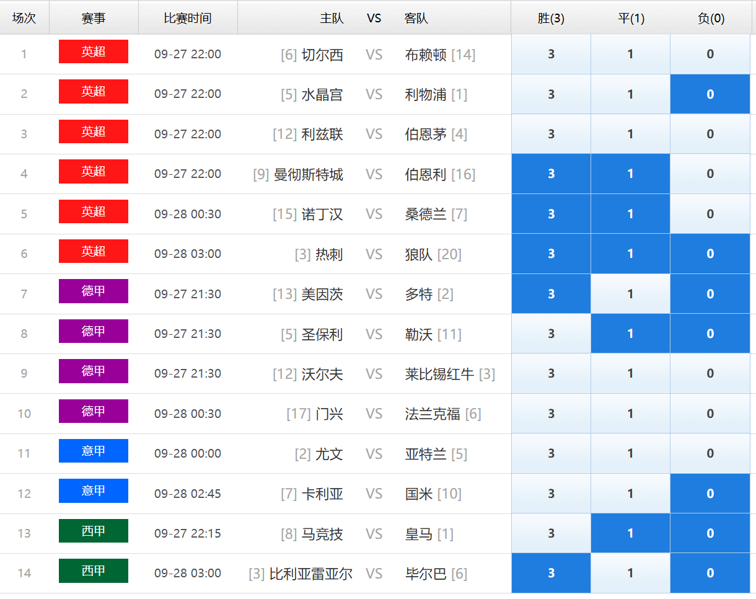Viewport: 756px width, 599px height.
Task: Click the 比赛时间 column header
Action: pyautogui.click(x=188, y=18)
